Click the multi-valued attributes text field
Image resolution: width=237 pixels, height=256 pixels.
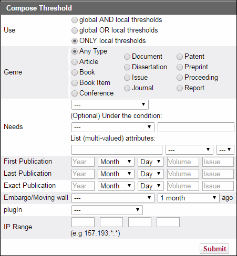[x=117, y=150]
